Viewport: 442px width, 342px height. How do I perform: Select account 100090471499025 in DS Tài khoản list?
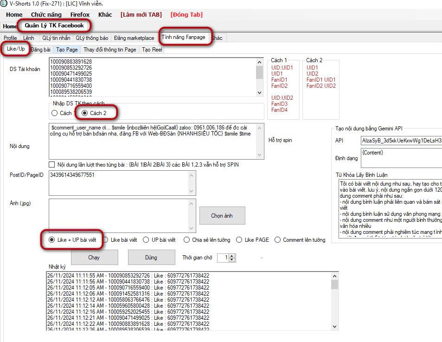(x=71, y=74)
